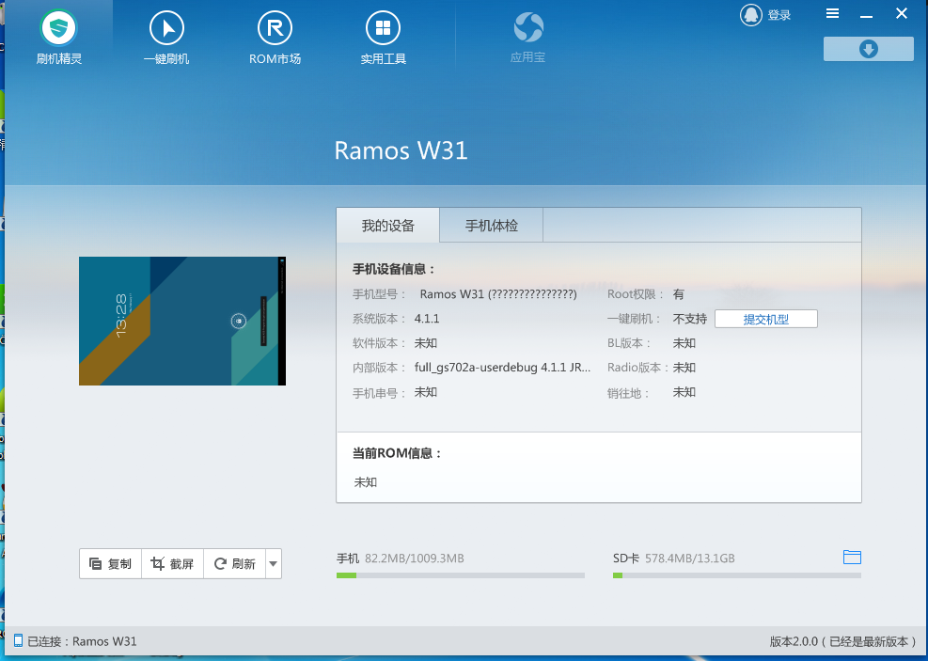Open the download manager arrow button
The width and height of the screenshot is (928, 661).
pyautogui.click(x=868, y=49)
